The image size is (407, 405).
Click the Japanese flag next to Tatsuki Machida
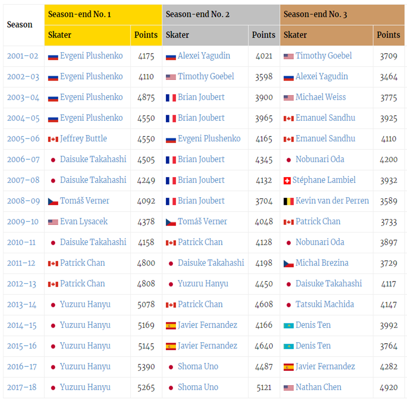pos(288,305)
